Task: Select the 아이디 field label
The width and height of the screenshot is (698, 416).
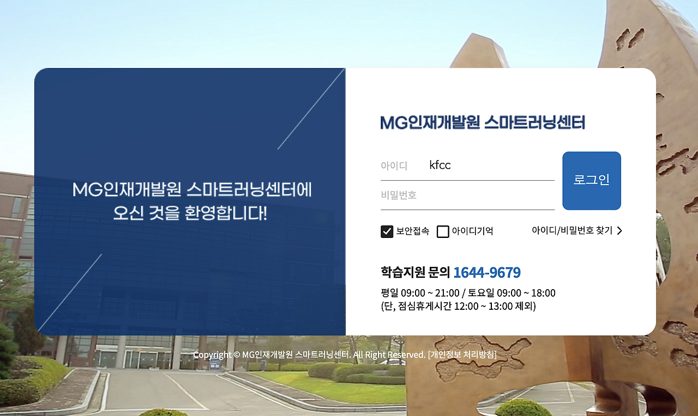Action: tap(395, 165)
